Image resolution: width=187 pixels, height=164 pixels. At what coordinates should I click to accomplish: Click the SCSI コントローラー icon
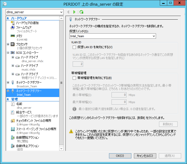click(x=13, y=53)
